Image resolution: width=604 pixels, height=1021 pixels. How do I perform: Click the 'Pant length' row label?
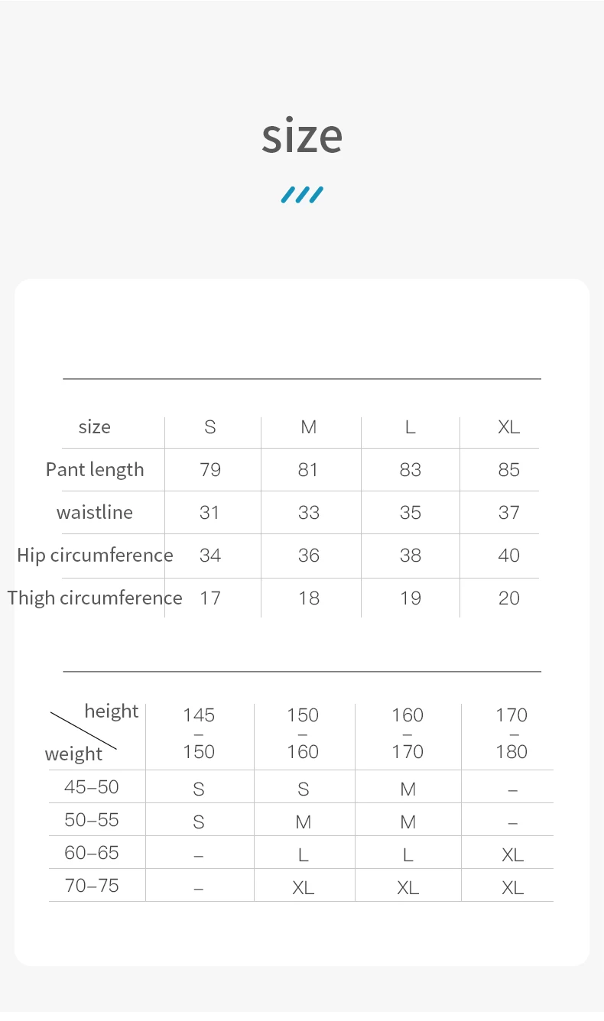click(95, 470)
